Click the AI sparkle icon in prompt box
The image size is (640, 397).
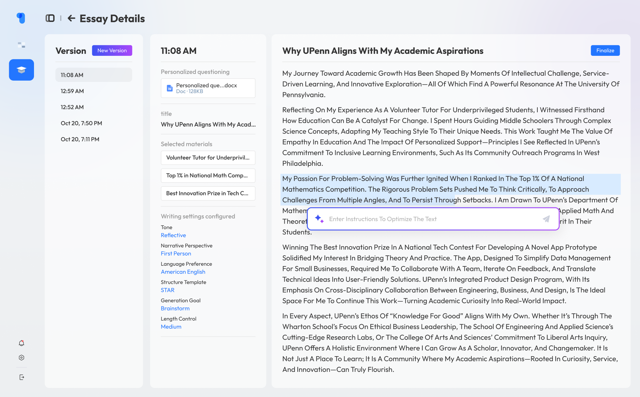pos(319,219)
